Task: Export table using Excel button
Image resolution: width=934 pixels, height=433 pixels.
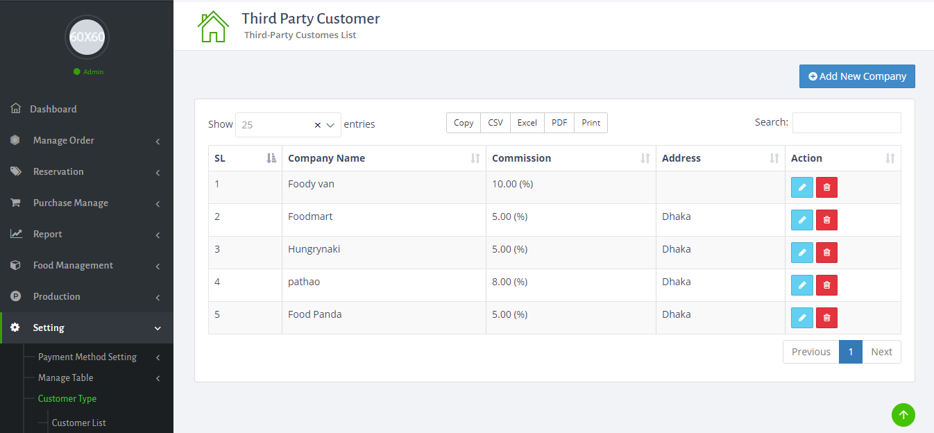Action: (x=527, y=123)
